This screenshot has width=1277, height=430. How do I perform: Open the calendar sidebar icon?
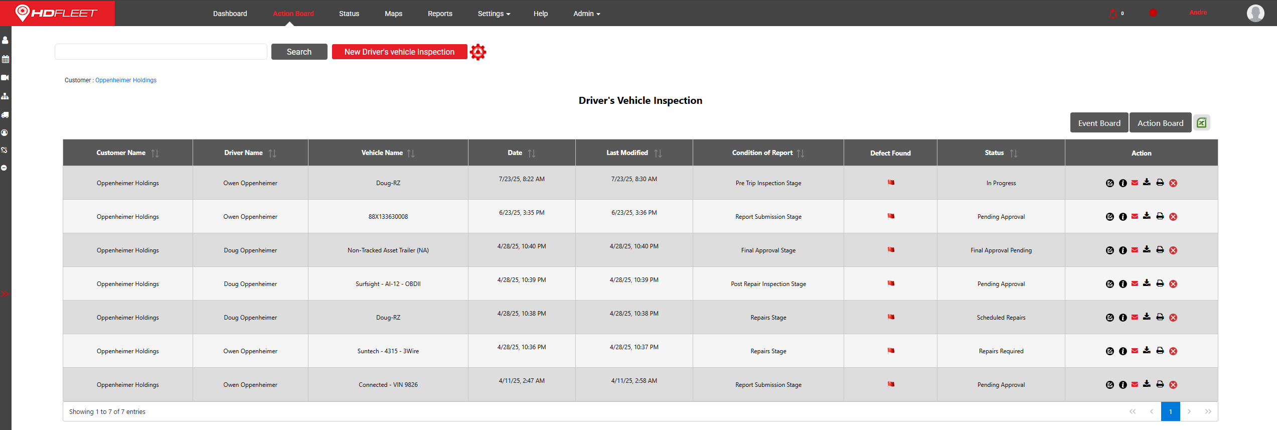[5, 59]
